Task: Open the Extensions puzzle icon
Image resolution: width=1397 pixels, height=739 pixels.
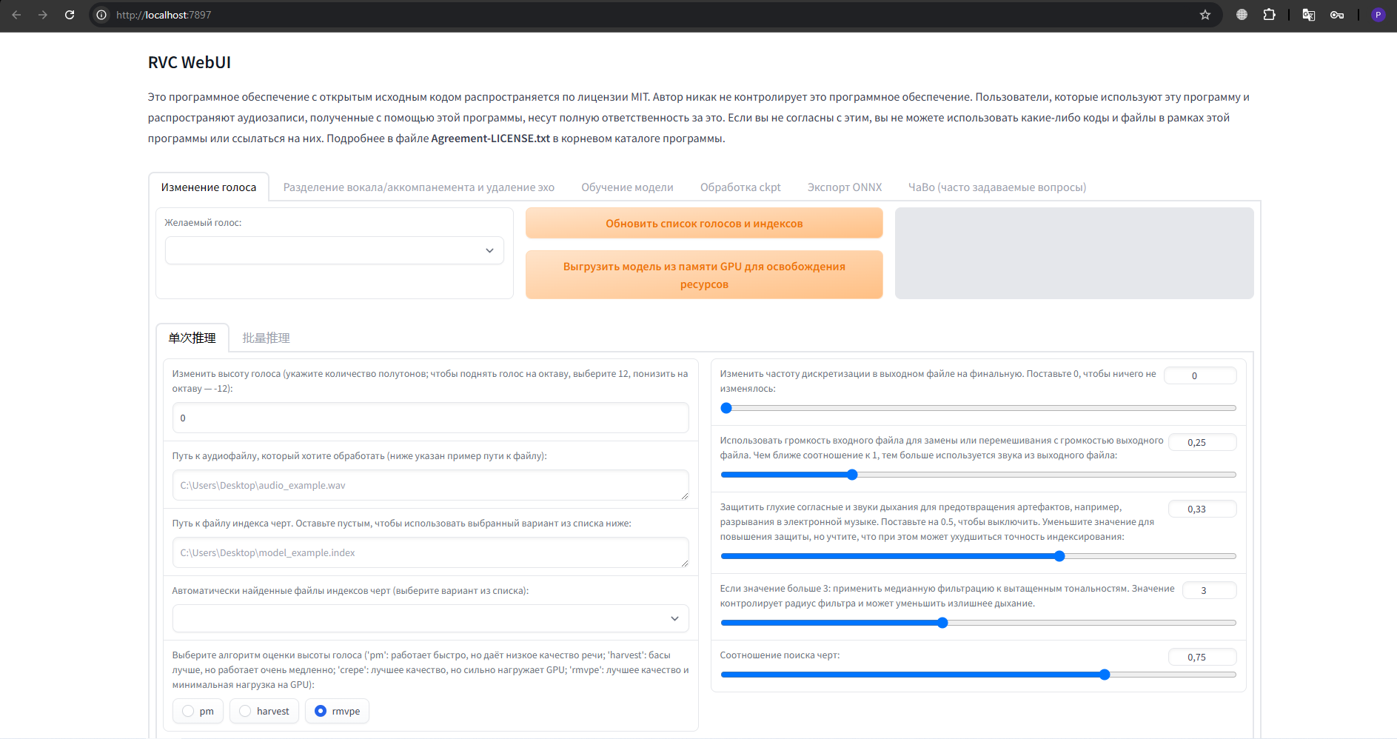Action: 1269,15
